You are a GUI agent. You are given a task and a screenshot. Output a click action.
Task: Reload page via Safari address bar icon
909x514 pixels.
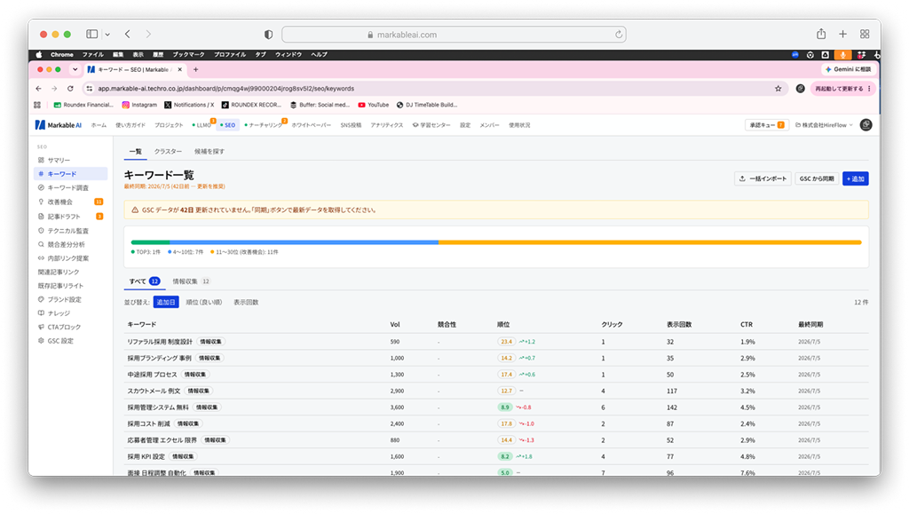(x=619, y=35)
